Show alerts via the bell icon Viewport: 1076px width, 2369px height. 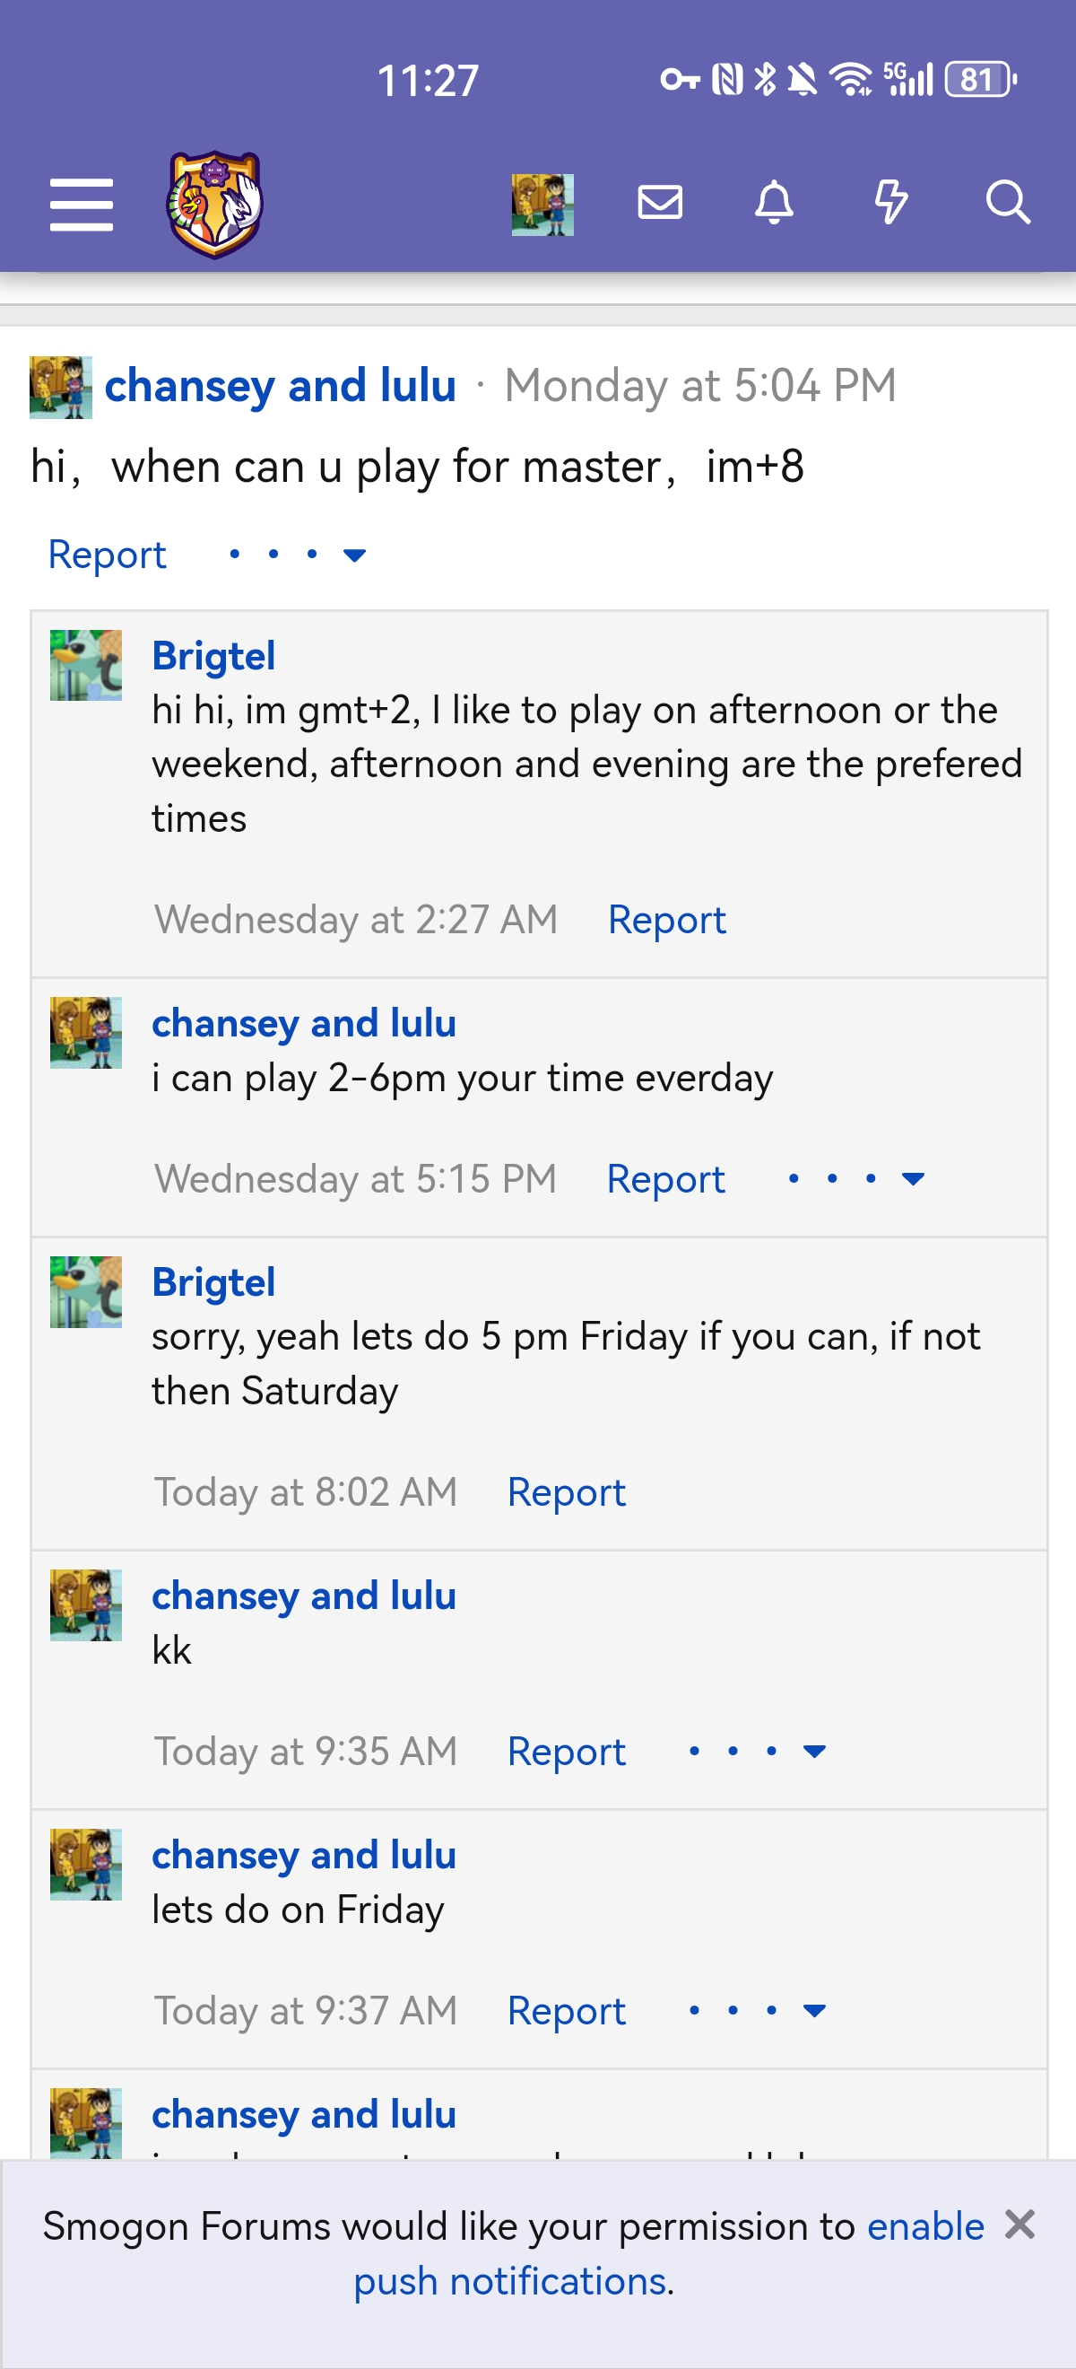coord(774,202)
